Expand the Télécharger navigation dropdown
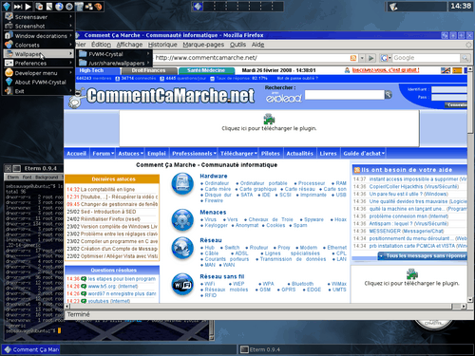The height and width of the screenshot is (356, 475). tap(238, 154)
